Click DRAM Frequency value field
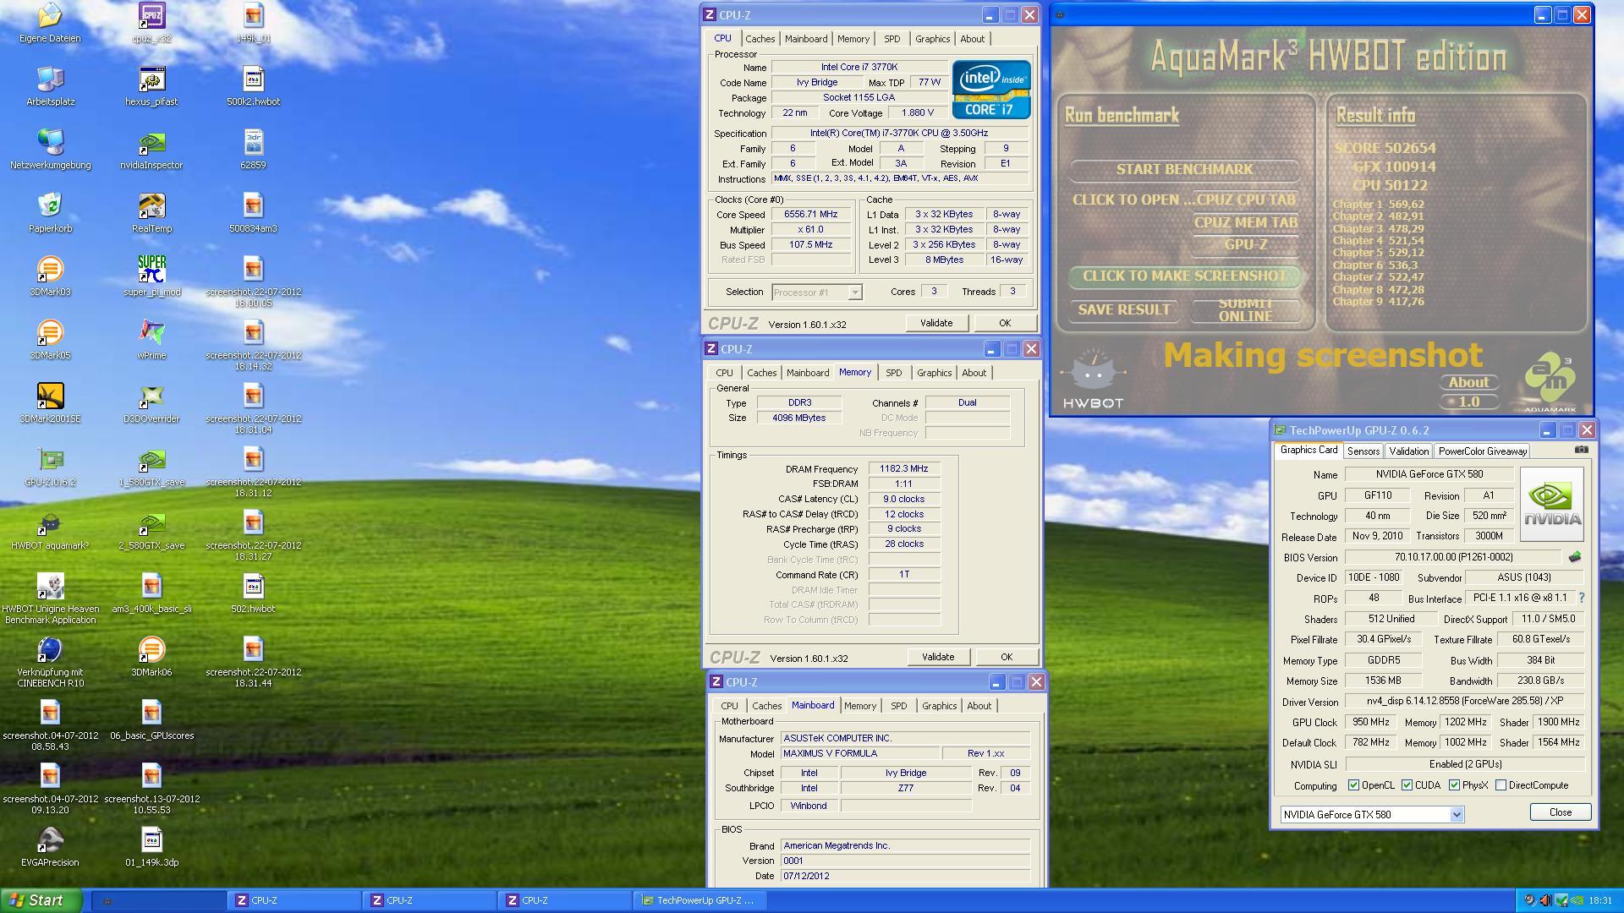The height and width of the screenshot is (913, 1624). tap(903, 468)
